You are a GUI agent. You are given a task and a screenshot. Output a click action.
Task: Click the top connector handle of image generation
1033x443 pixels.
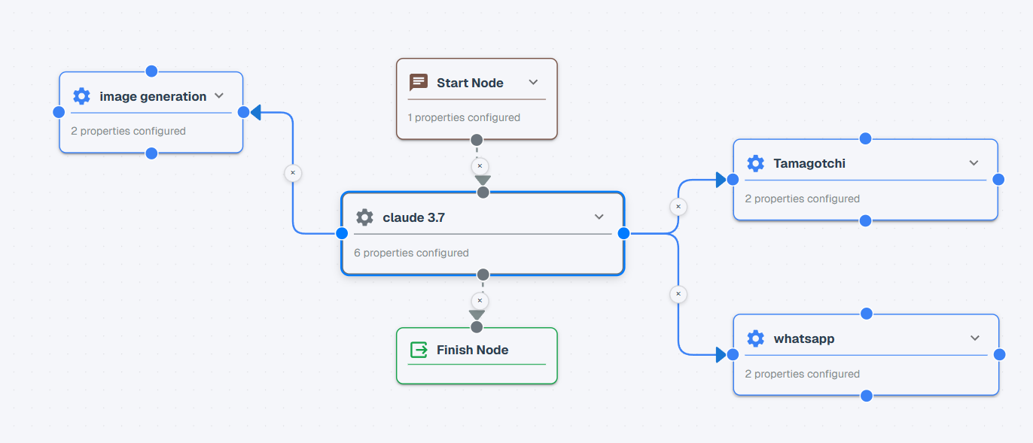151,71
